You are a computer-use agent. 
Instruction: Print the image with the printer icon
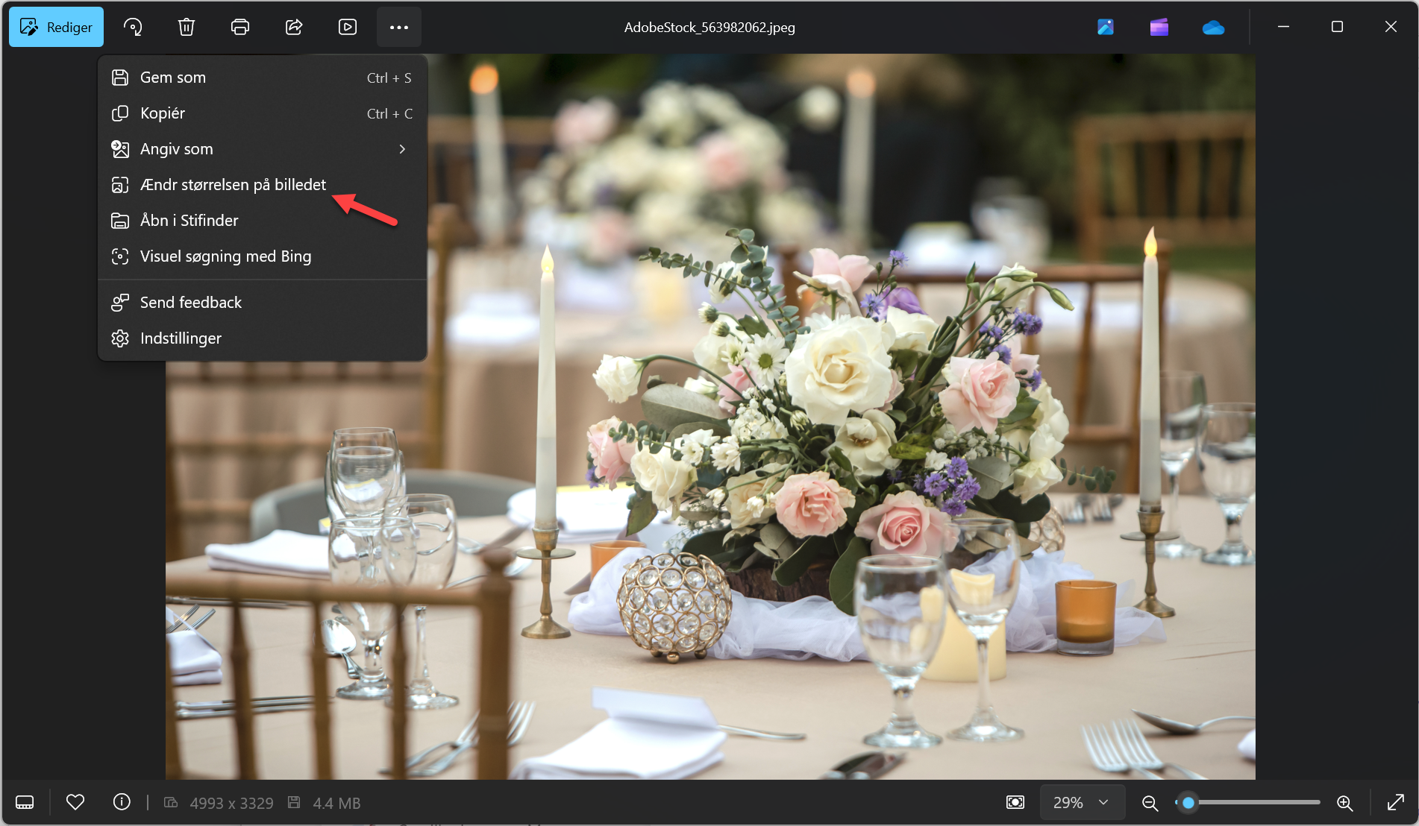pos(240,27)
